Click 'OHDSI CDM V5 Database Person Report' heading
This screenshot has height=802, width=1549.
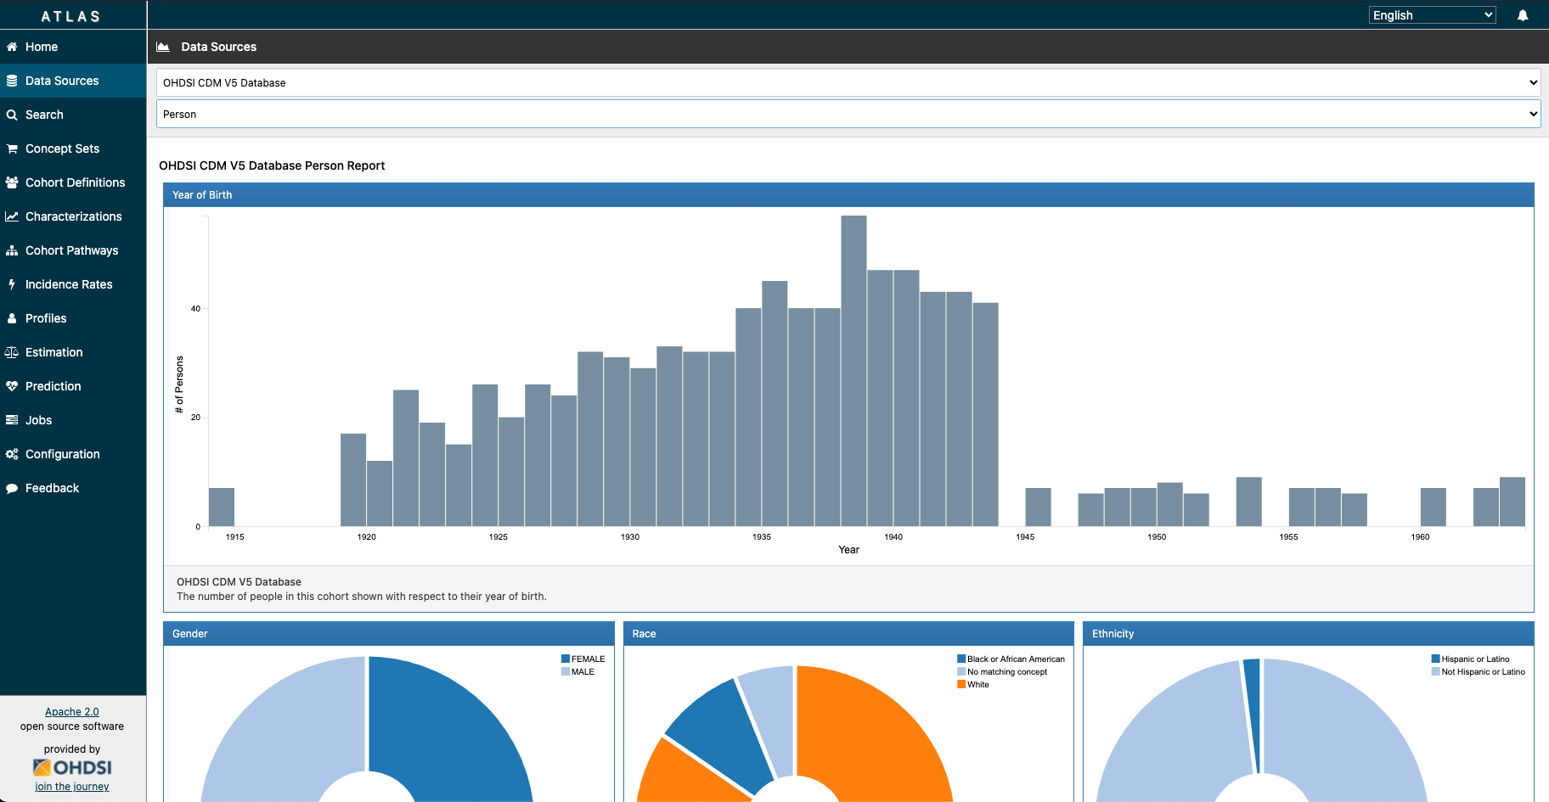point(272,165)
